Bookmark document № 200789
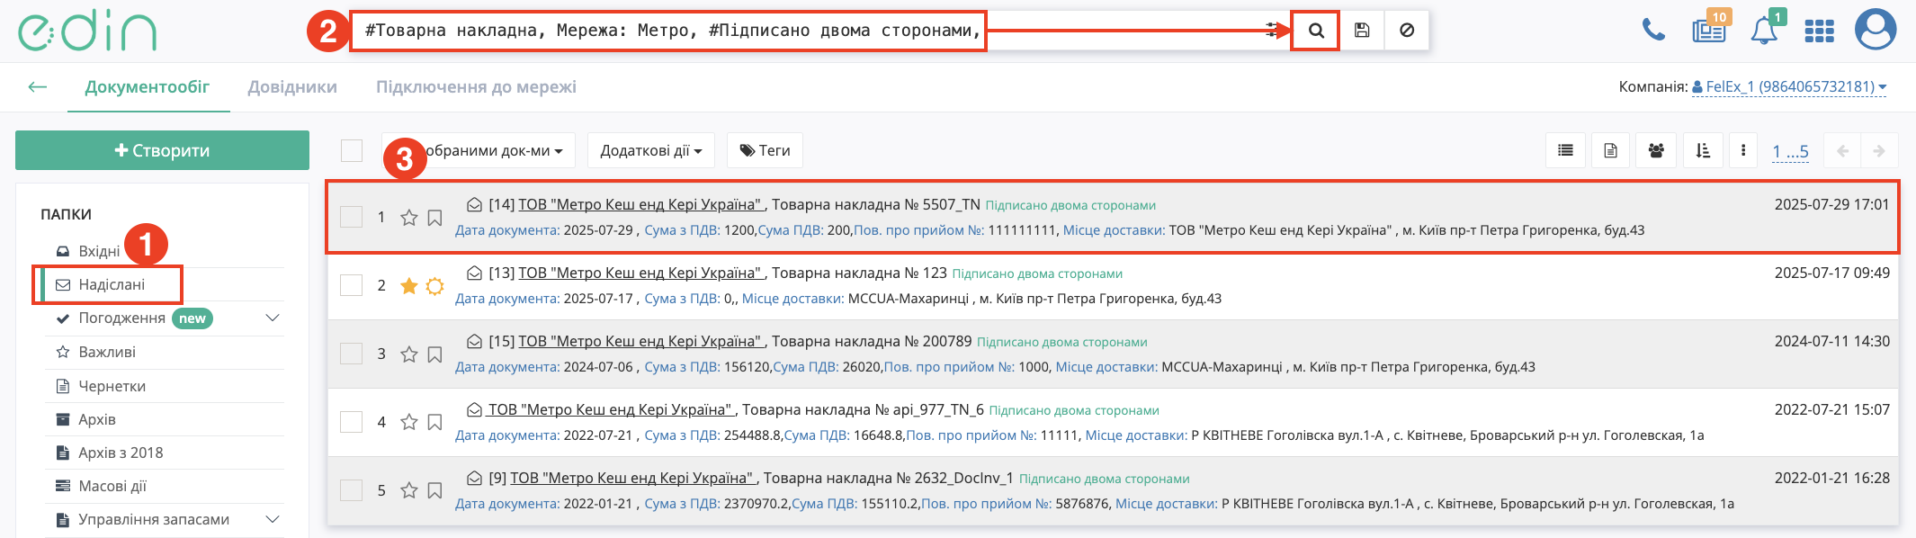Screen dimensions: 1916x538 click(434, 354)
